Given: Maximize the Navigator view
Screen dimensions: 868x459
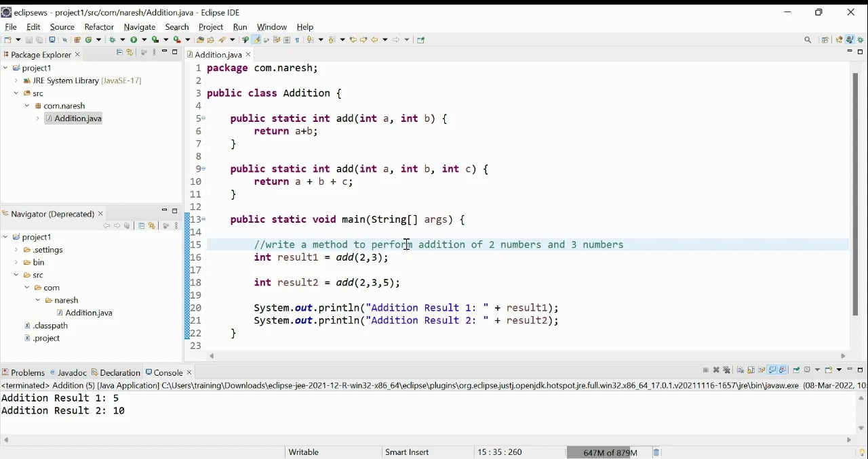Looking at the screenshot, I should (x=174, y=211).
